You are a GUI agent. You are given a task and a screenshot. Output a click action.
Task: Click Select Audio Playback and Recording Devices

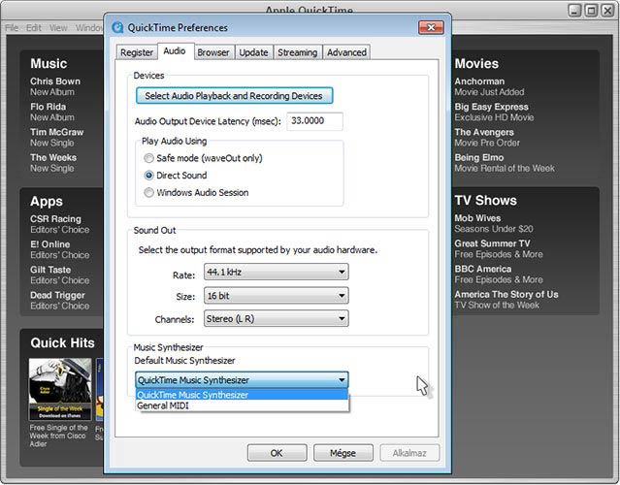coord(233,96)
